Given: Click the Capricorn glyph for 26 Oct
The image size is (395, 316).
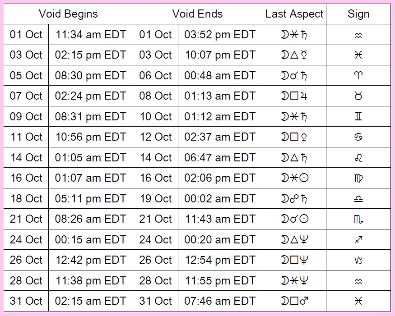Looking at the screenshot, I should pyautogui.click(x=358, y=260).
